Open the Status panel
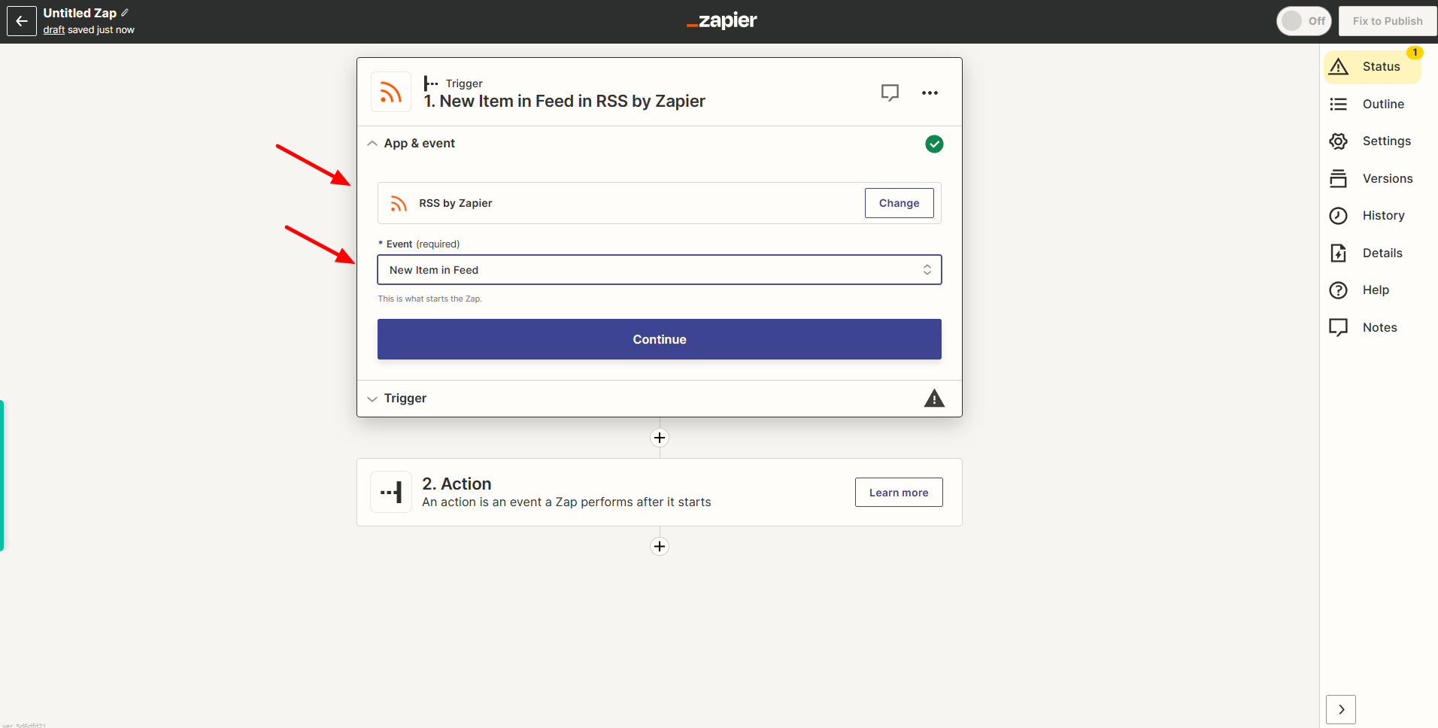This screenshot has width=1438, height=728. [x=1372, y=66]
